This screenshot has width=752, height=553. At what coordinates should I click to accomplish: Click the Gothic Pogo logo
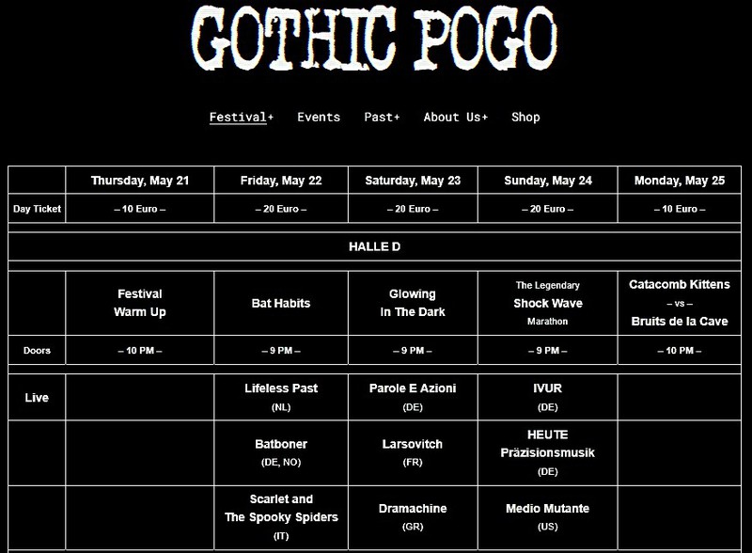coord(376,41)
